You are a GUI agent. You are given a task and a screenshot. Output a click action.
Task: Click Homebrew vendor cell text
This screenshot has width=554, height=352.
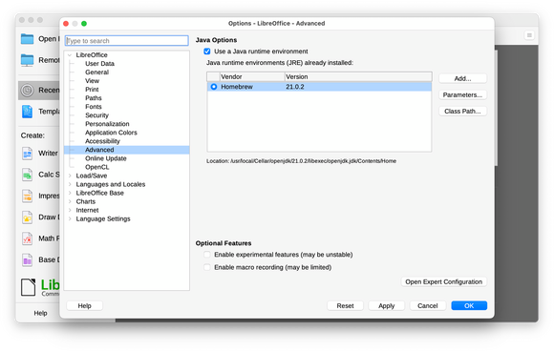237,87
